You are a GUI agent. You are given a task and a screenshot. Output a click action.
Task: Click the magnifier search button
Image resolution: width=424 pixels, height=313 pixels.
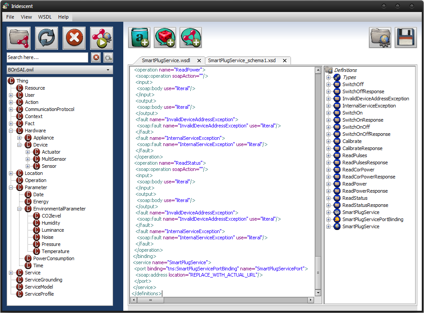[108, 57]
